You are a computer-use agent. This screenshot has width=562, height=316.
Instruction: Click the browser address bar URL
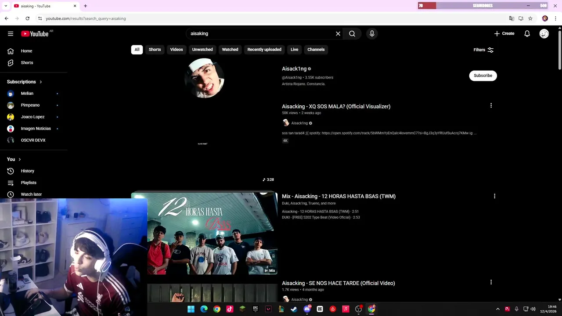(x=86, y=18)
